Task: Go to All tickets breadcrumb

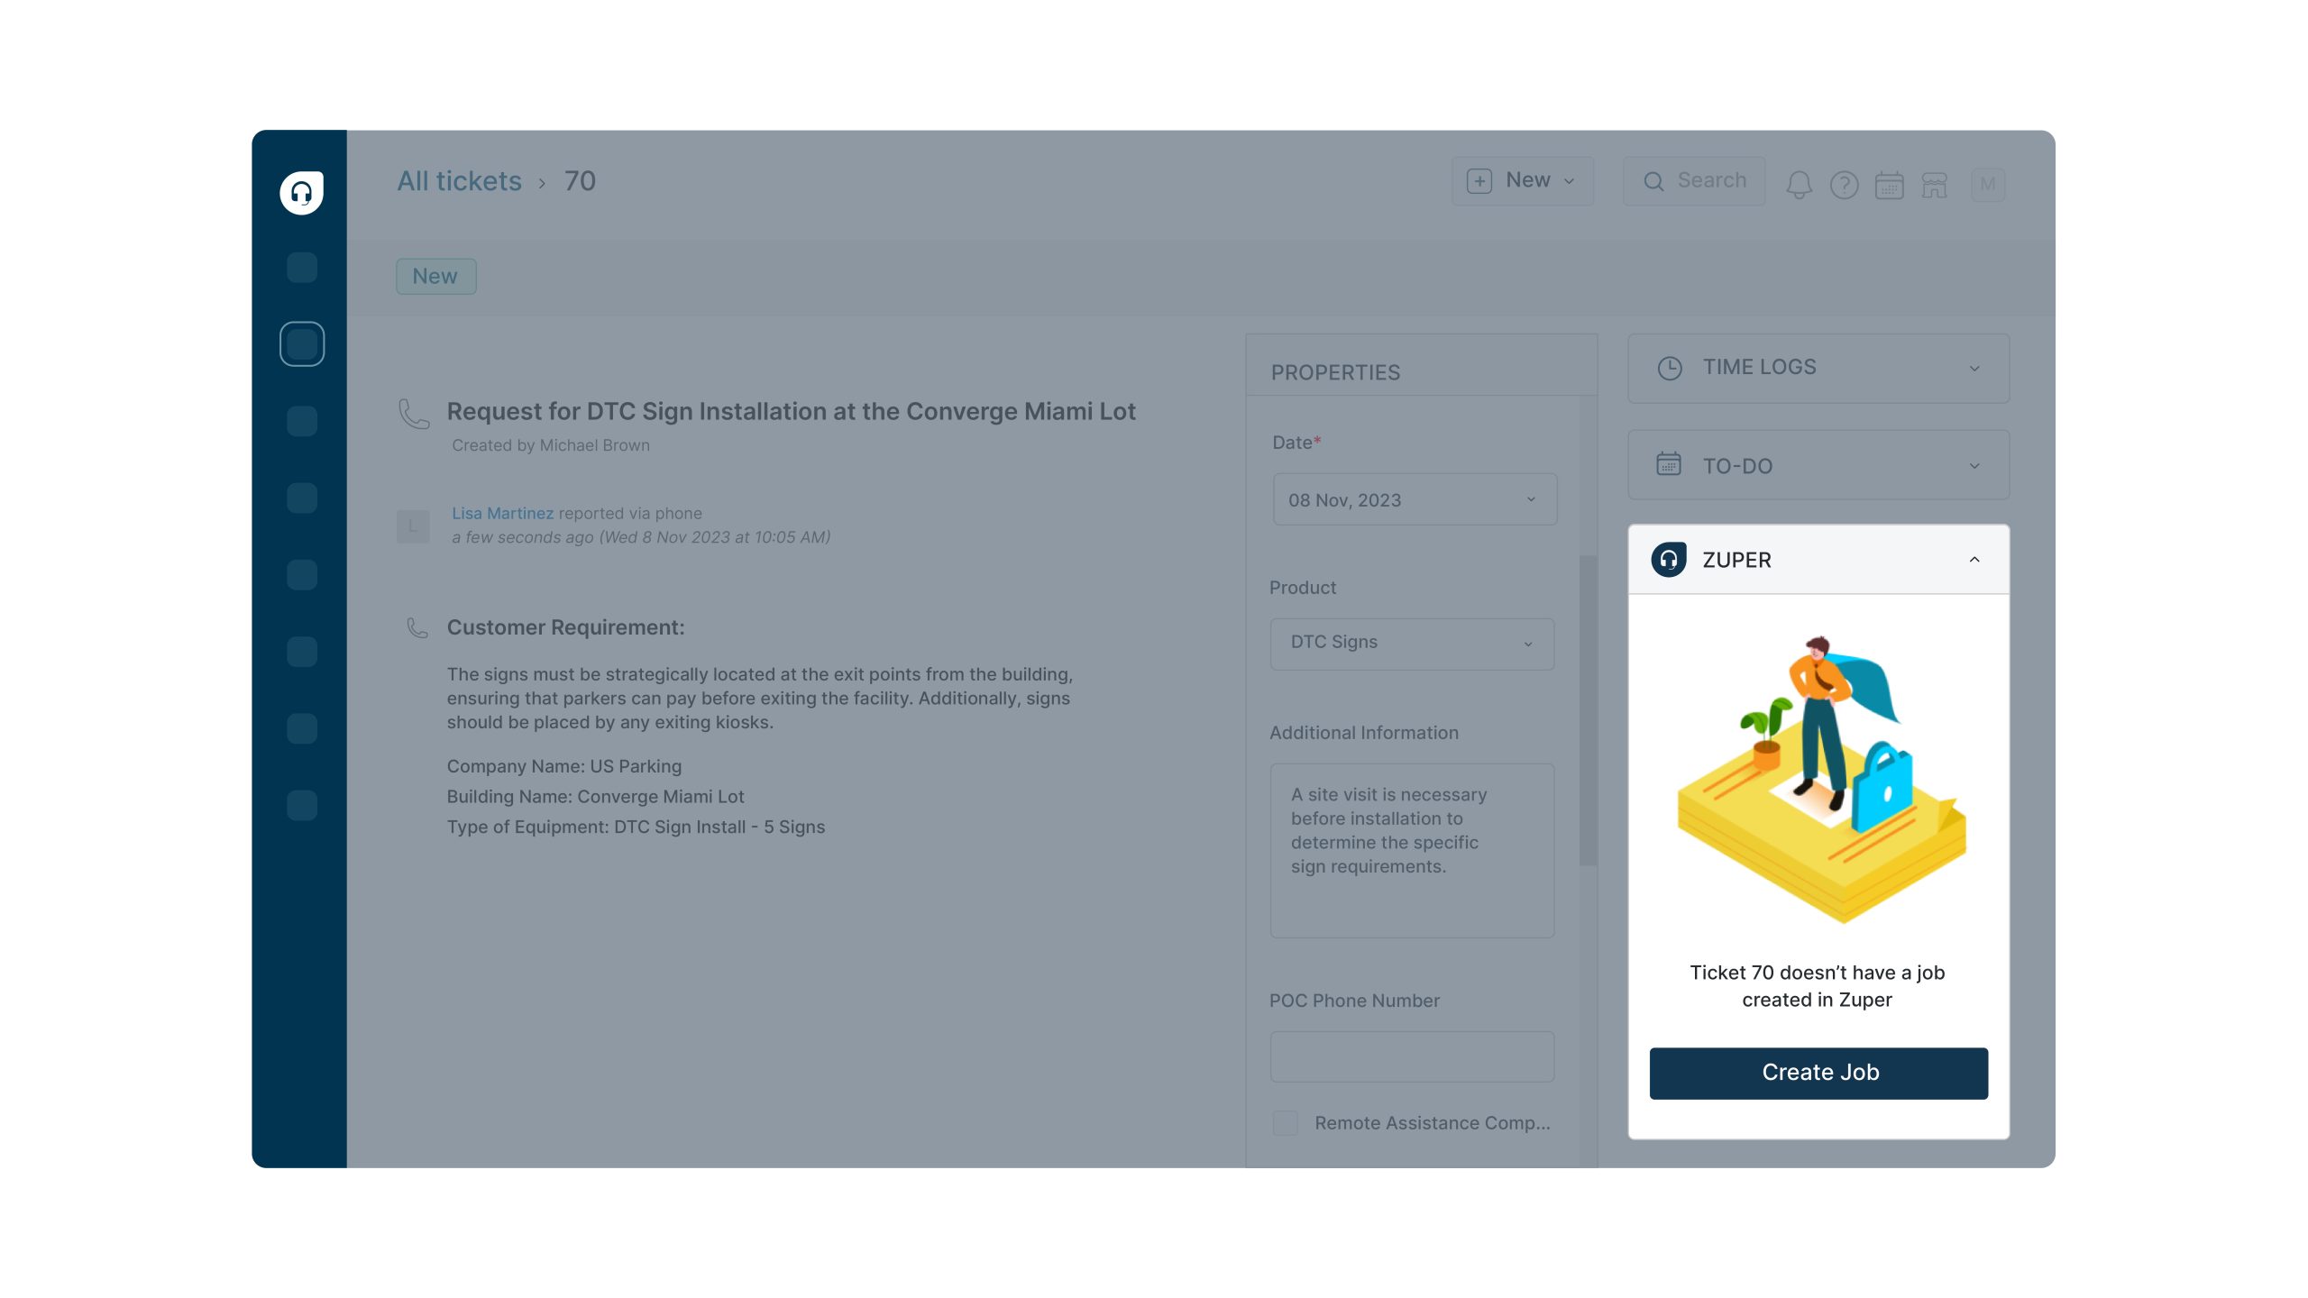Action: tap(459, 181)
